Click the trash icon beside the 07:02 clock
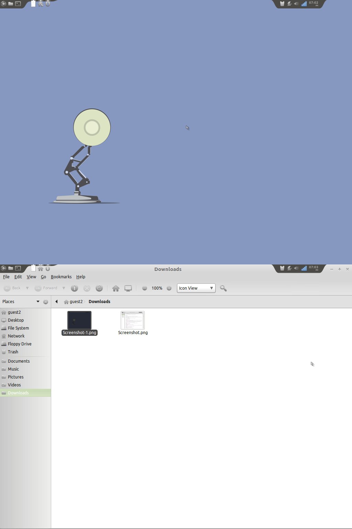The width and height of the screenshot is (352, 529). (x=282, y=4)
